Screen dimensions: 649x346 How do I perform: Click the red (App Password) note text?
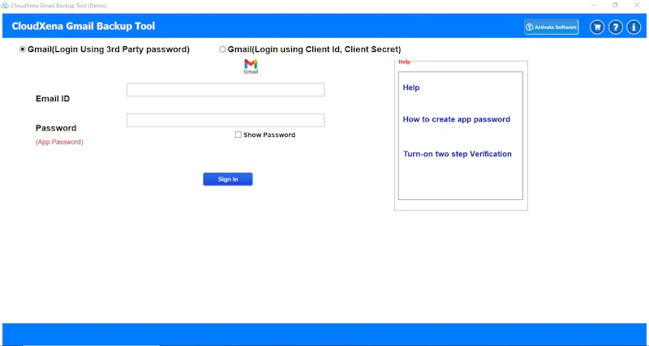[59, 142]
